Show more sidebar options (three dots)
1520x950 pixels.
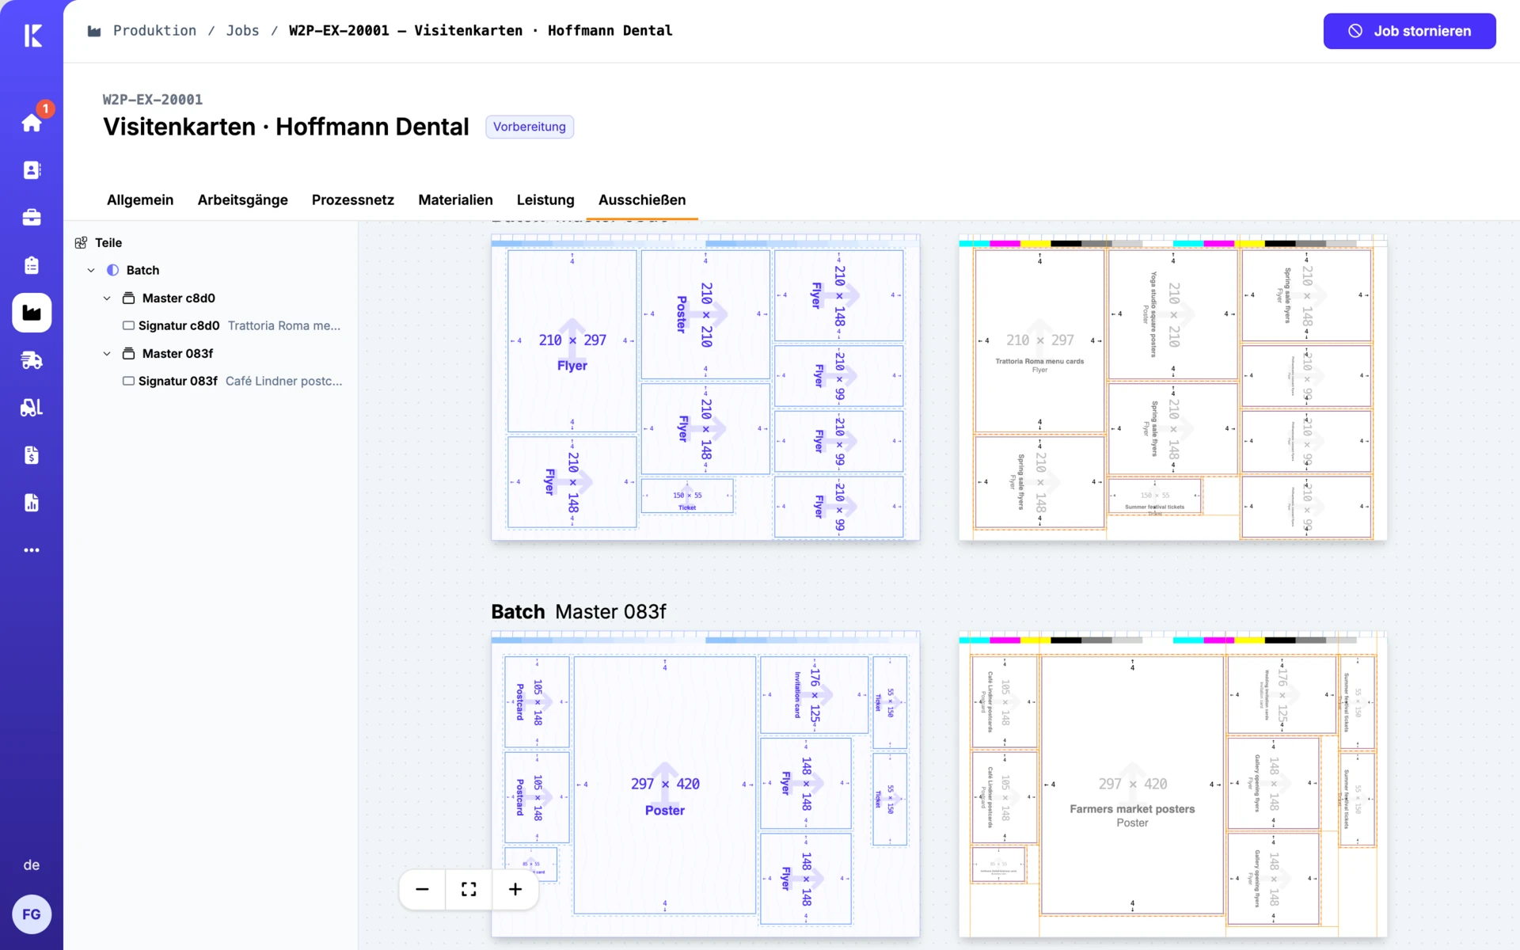coord(32,550)
